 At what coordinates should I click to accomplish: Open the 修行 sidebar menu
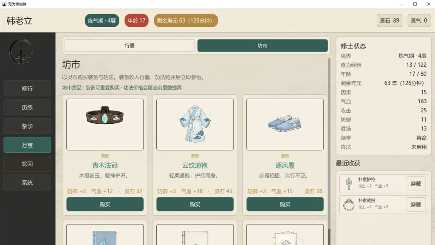coord(27,88)
